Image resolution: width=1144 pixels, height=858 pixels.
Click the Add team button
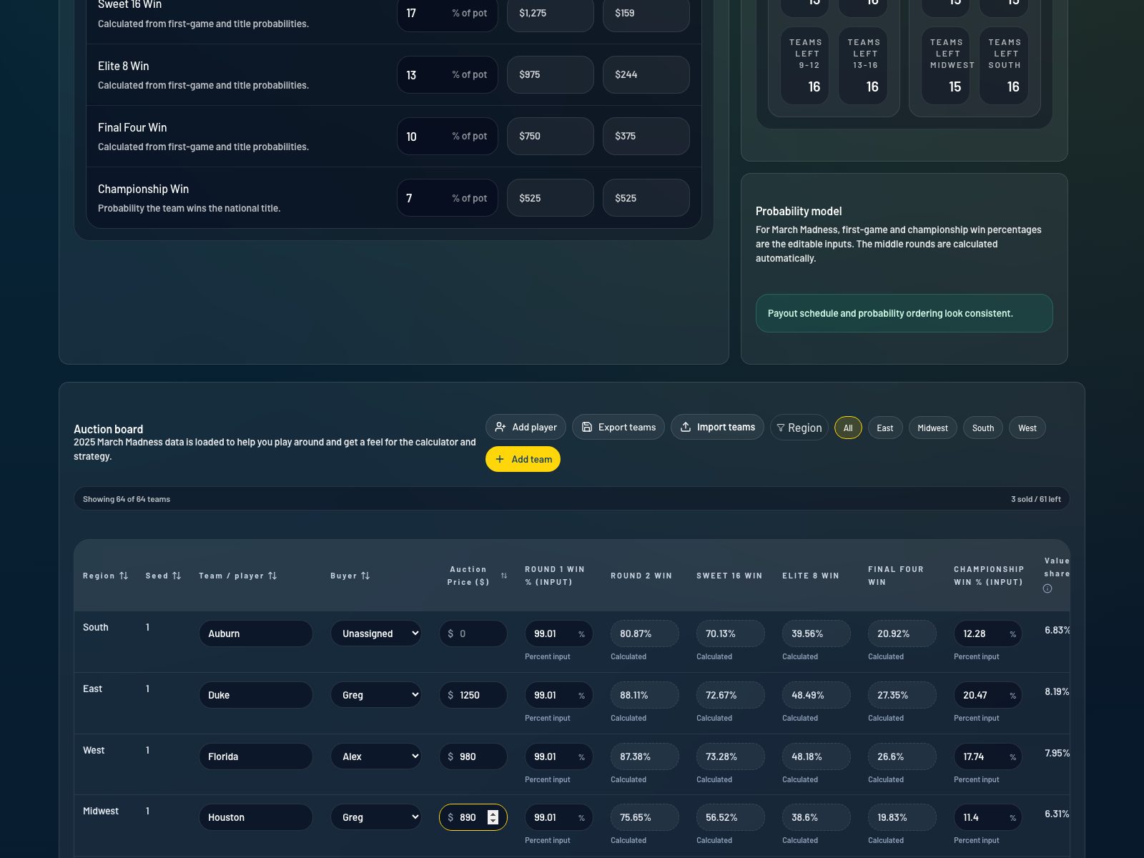[x=523, y=459]
